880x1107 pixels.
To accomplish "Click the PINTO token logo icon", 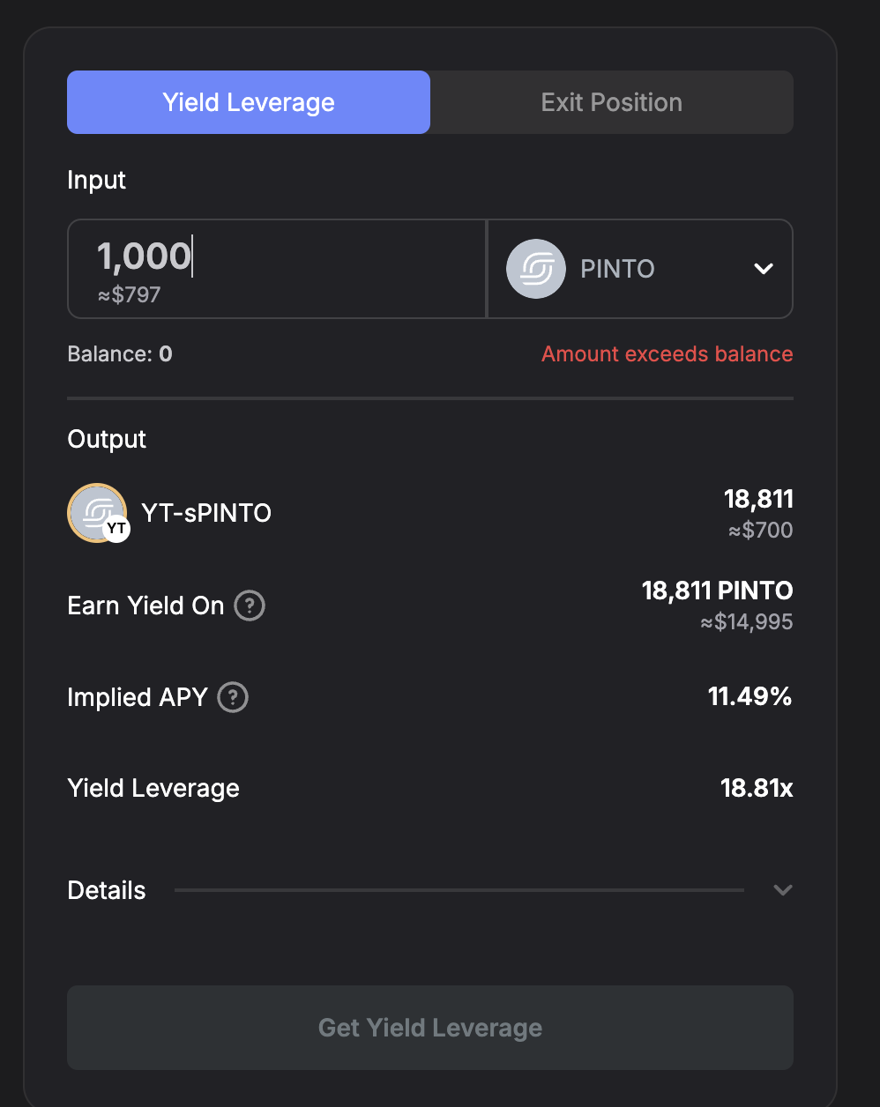I will click(x=535, y=269).
